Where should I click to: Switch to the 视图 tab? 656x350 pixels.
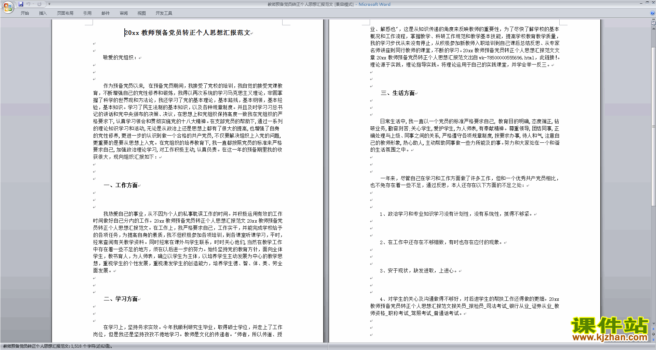(142, 13)
